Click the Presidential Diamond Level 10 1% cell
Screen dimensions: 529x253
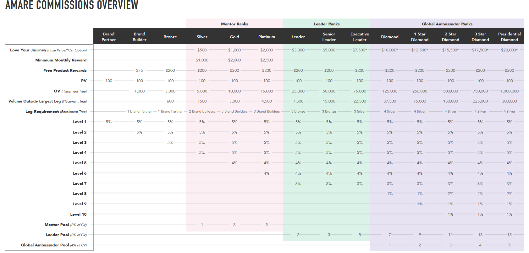coord(510,214)
